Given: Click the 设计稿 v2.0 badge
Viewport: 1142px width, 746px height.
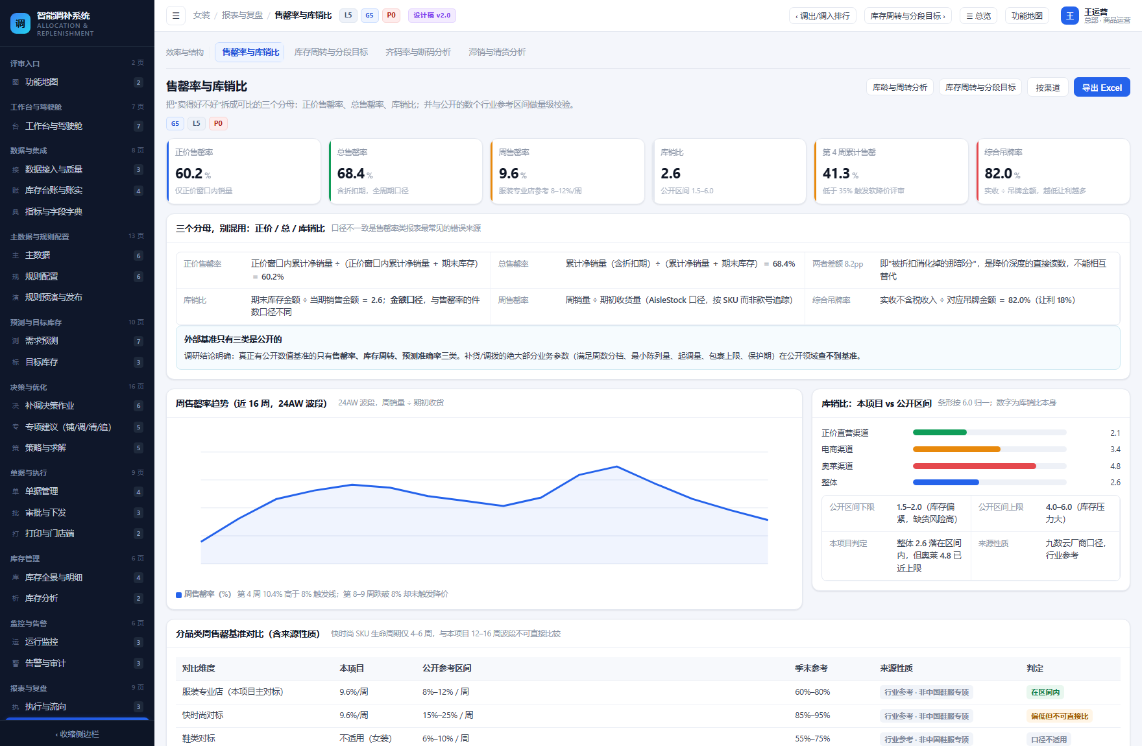Looking at the screenshot, I should (432, 16).
